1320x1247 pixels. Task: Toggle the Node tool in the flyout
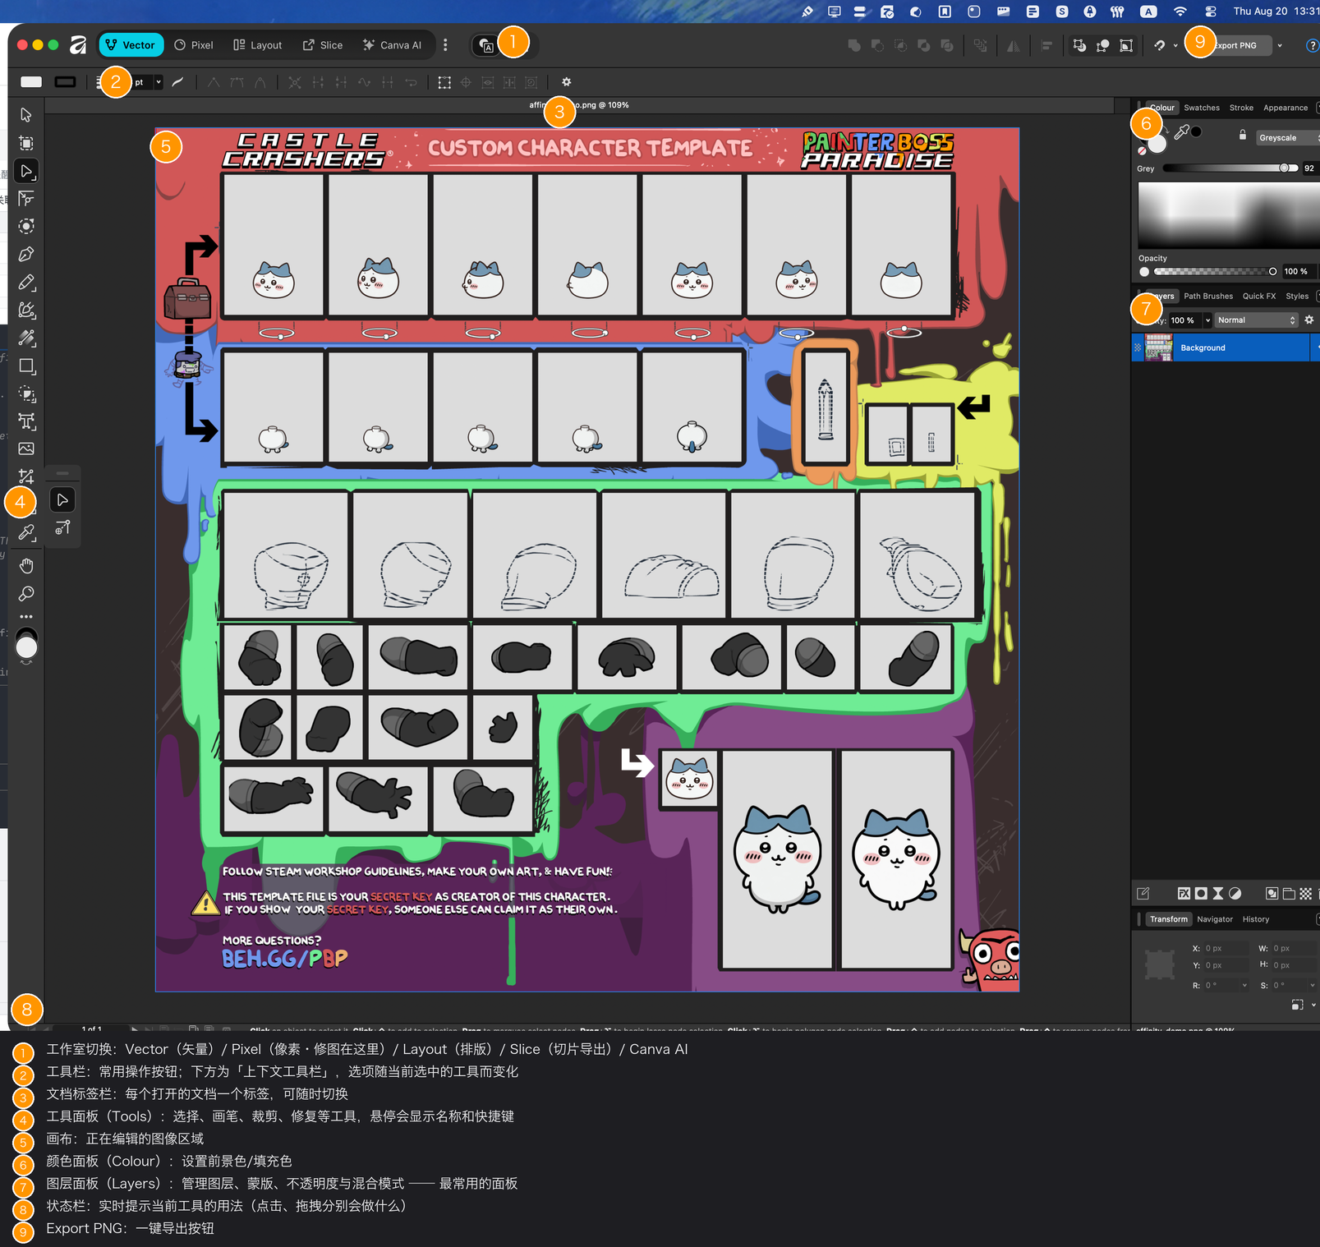pyautogui.click(x=62, y=499)
